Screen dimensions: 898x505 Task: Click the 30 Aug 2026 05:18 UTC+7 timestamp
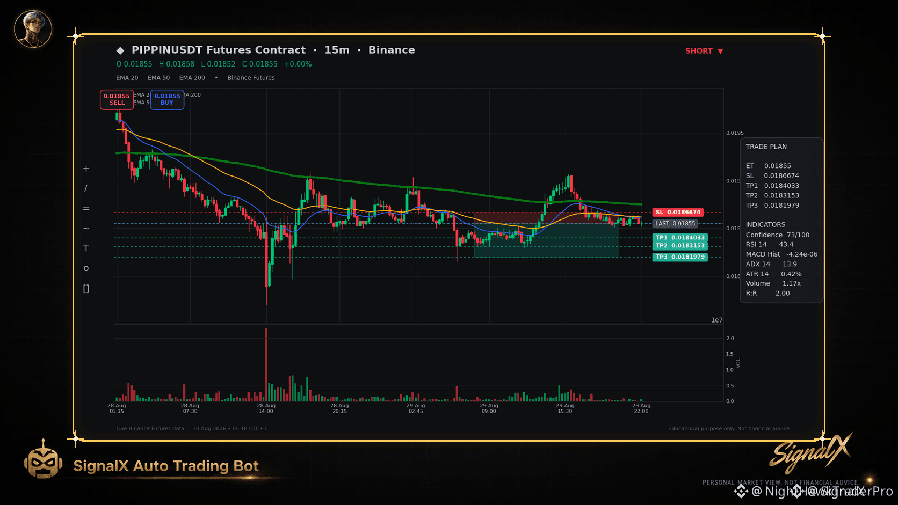click(x=230, y=429)
